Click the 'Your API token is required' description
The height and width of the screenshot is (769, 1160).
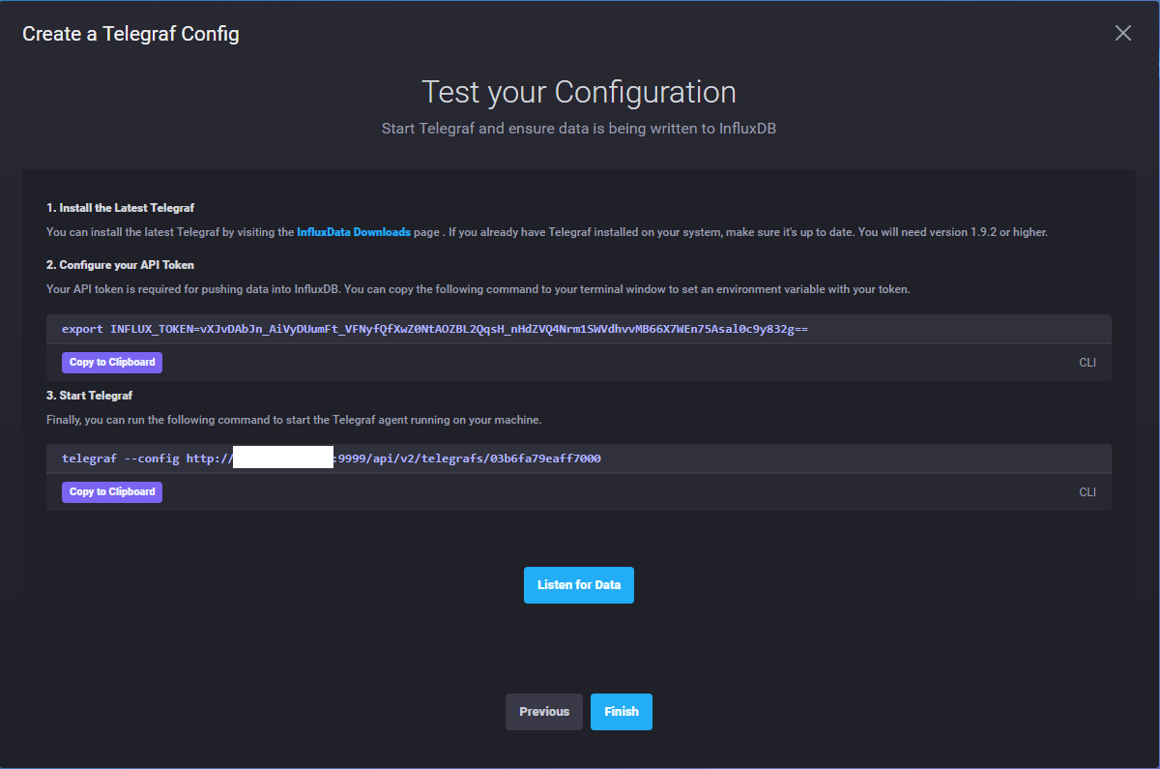(x=478, y=289)
